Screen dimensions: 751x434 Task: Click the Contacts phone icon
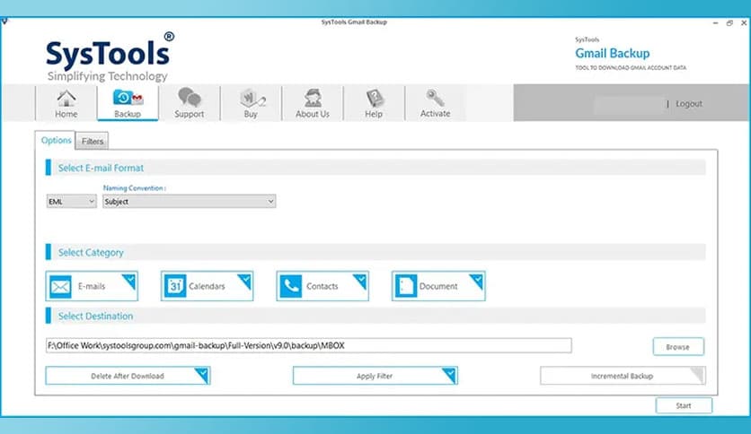coord(291,286)
